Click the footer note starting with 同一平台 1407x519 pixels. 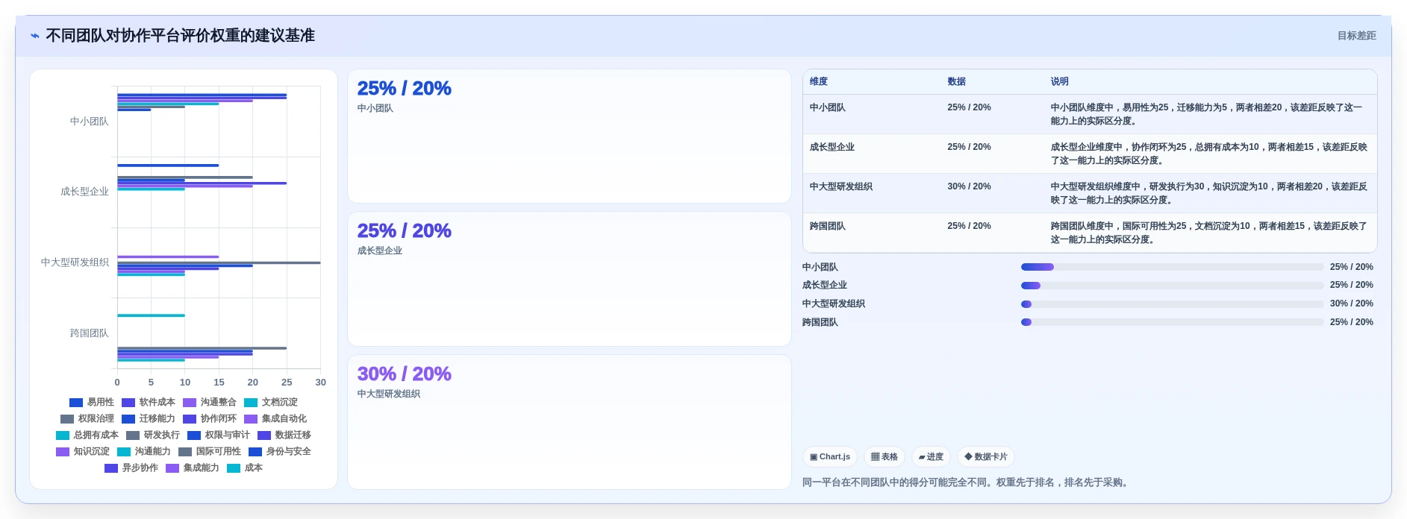967,482
